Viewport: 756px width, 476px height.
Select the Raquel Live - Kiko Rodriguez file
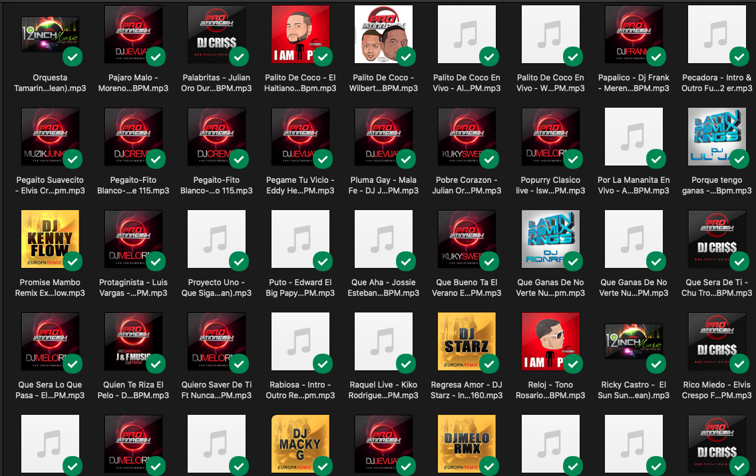(x=383, y=342)
